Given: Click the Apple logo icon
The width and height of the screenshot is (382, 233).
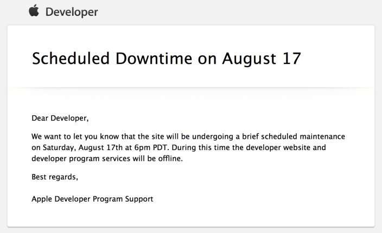Looking at the screenshot, I should (x=35, y=11).
